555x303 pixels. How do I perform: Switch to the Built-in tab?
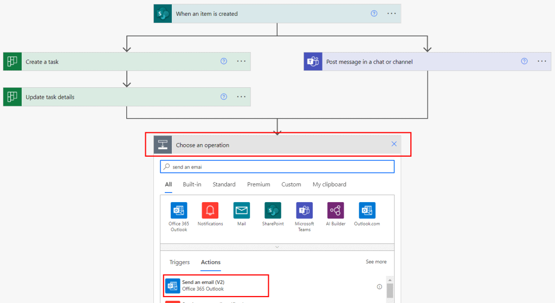tap(192, 184)
